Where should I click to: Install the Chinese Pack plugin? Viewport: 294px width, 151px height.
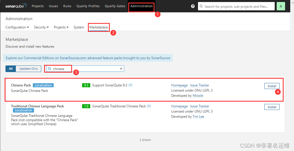click(x=272, y=86)
